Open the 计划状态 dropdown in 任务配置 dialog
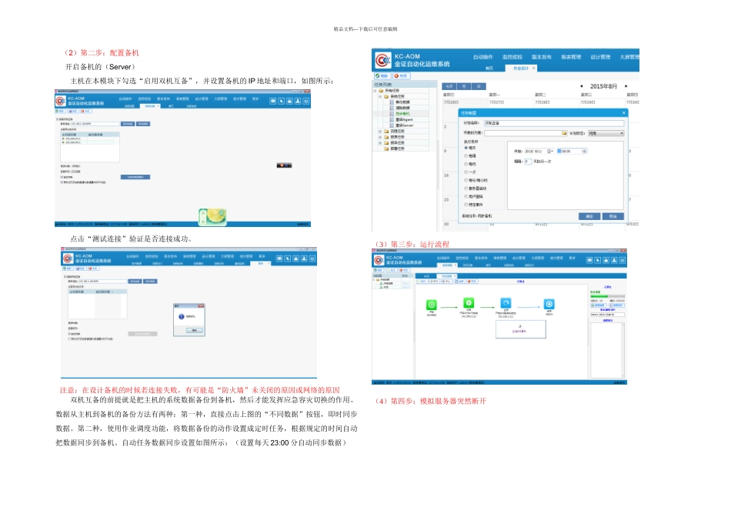 coord(606,133)
